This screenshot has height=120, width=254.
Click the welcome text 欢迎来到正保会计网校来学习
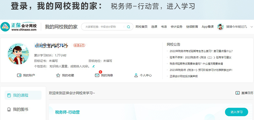pyautogui.click(x=72, y=93)
